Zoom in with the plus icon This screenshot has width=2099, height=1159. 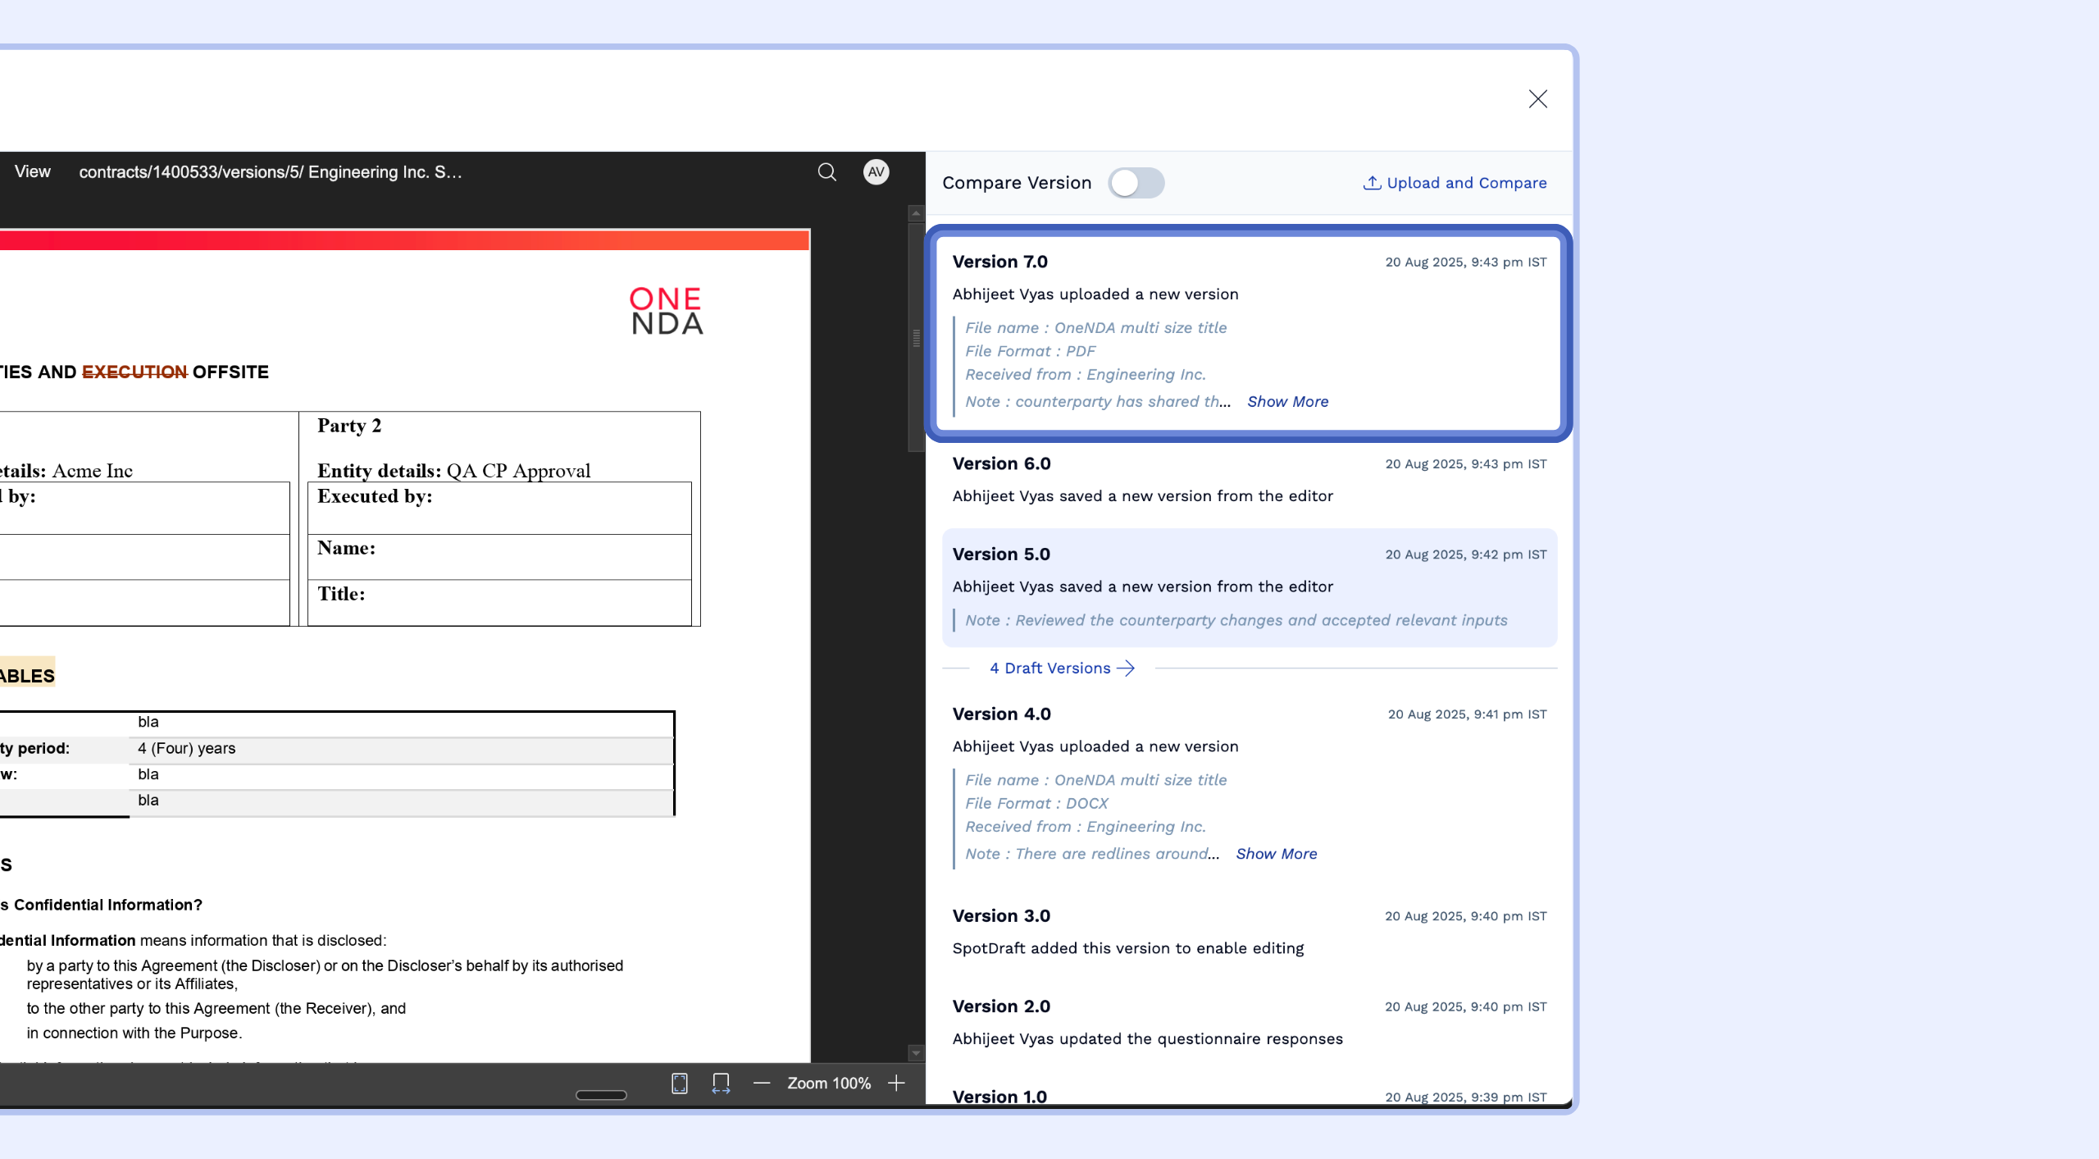[896, 1083]
